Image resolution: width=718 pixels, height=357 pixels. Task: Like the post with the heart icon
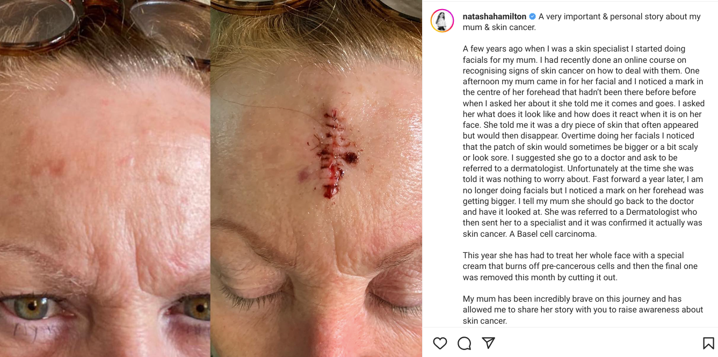[440, 343]
